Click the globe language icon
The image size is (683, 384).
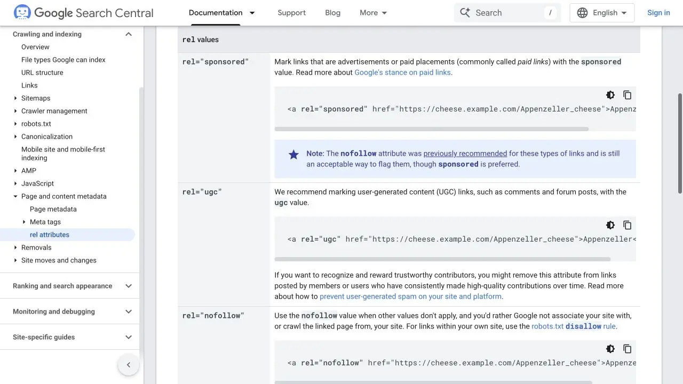pos(583,13)
